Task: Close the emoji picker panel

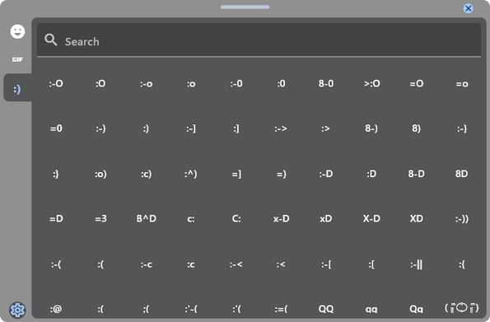Action: click(x=468, y=8)
